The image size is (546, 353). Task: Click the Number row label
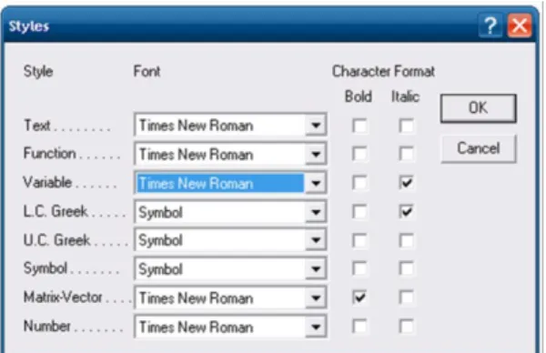pyautogui.click(x=47, y=327)
